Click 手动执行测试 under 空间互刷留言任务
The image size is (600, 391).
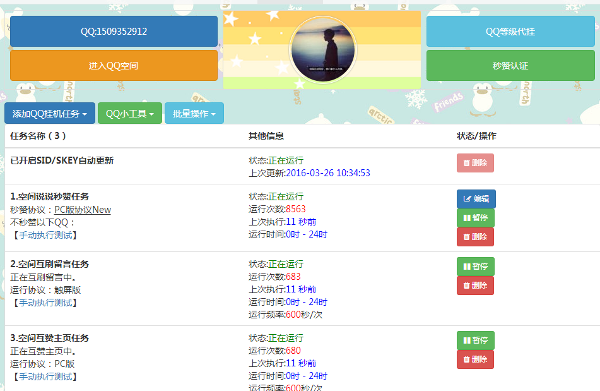point(45,303)
